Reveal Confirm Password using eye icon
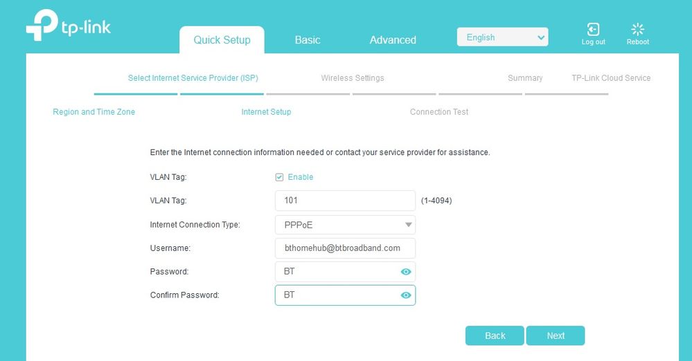Image resolution: width=692 pixels, height=361 pixels. click(406, 295)
